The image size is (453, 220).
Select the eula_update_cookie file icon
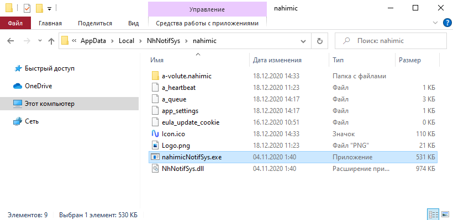click(155, 122)
